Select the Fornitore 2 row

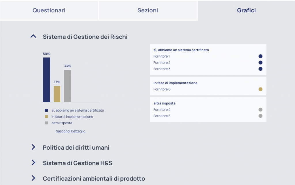[208, 62]
